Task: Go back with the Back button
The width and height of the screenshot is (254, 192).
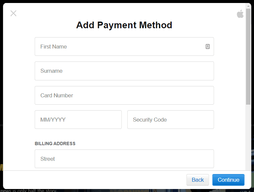Action: pos(198,180)
